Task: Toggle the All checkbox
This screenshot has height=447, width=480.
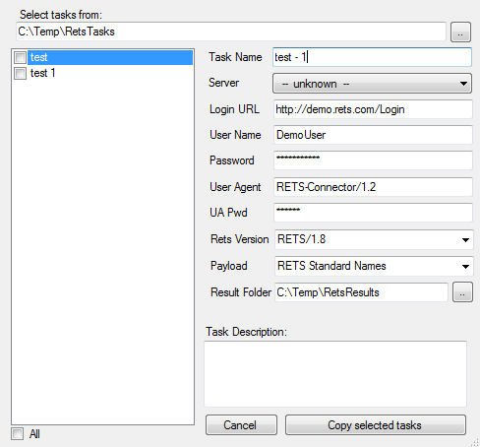Action: pyautogui.click(x=17, y=434)
